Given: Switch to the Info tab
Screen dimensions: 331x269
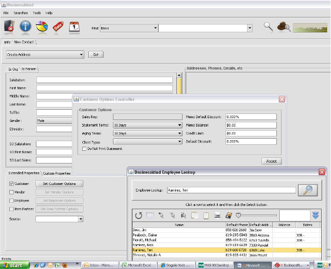Looking at the screenshot, I should tap(7, 42).
